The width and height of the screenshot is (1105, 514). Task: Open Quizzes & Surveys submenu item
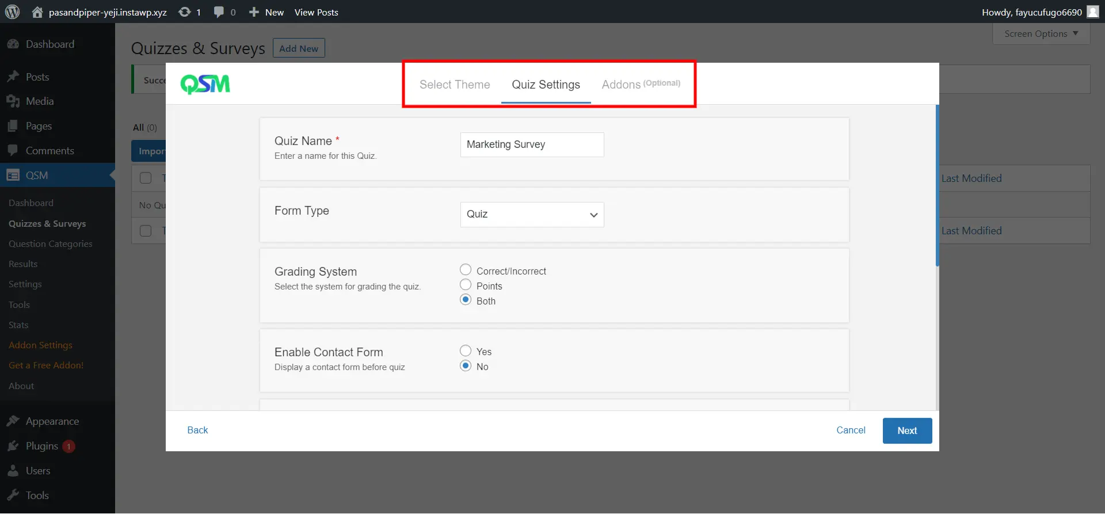[x=47, y=224]
